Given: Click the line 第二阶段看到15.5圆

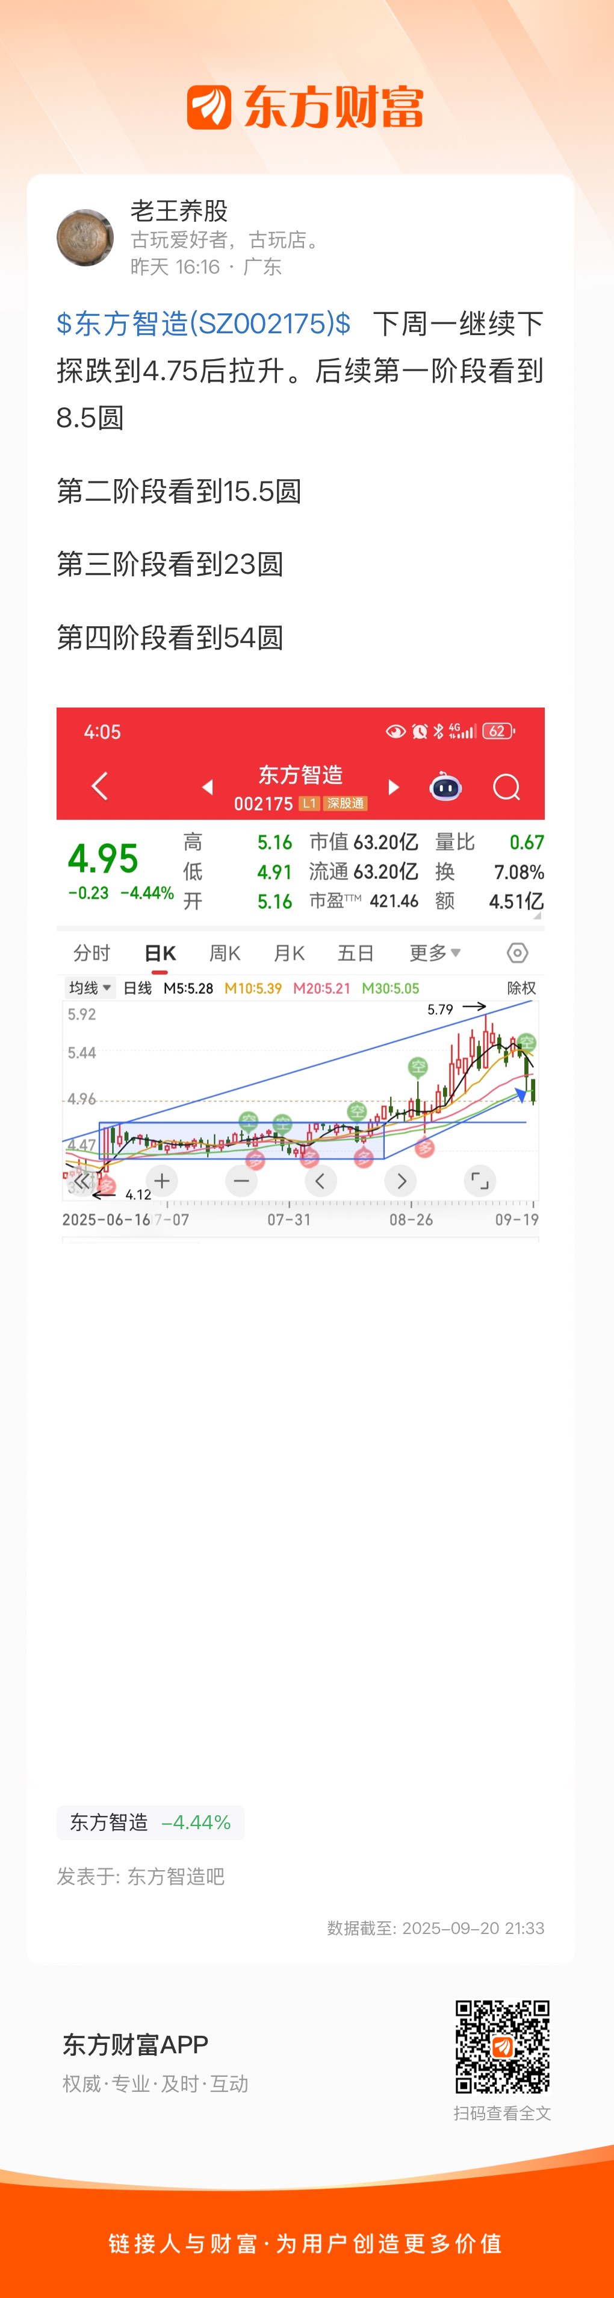Looking at the screenshot, I should 179,491.
